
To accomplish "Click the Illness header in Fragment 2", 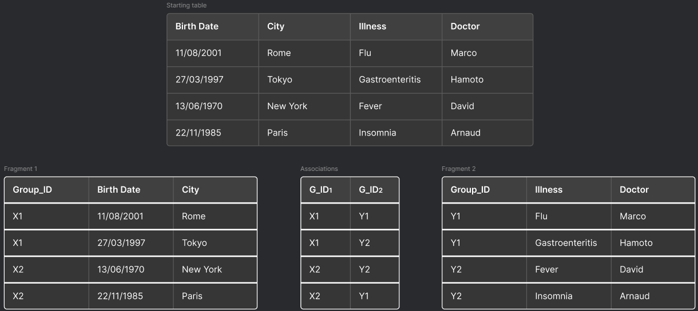I will [548, 190].
